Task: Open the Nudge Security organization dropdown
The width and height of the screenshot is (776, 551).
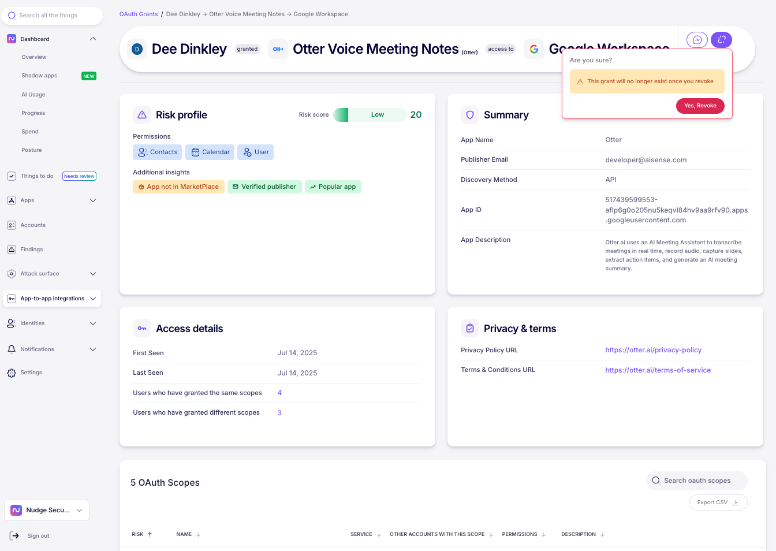Action: [x=47, y=510]
